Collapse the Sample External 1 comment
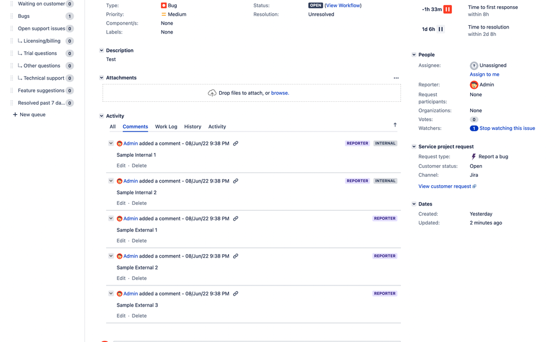Screen dimensions: 558x342 [x=111, y=218]
